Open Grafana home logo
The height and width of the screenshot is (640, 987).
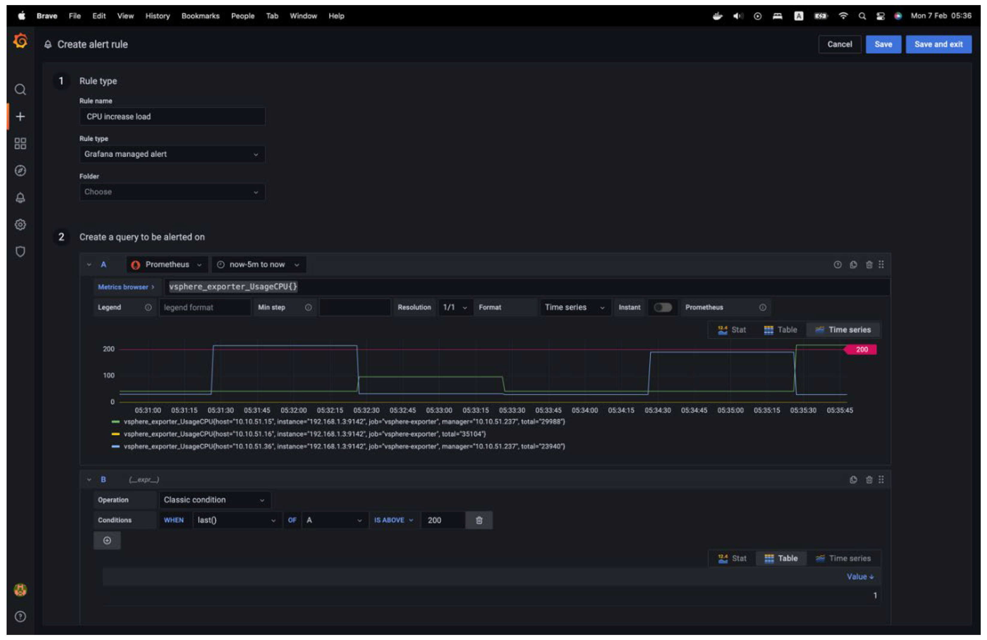point(20,41)
